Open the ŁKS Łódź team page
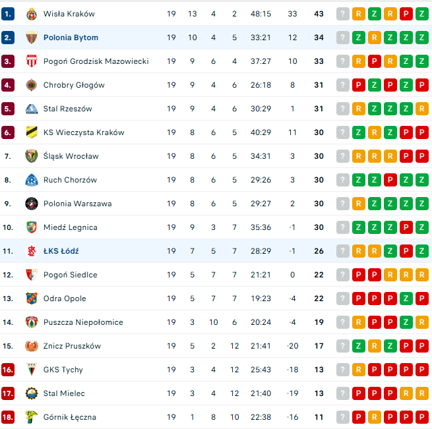Image resolution: width=432 pixels, height=429 pixels. pyautogui.click(x=61, y=251)
